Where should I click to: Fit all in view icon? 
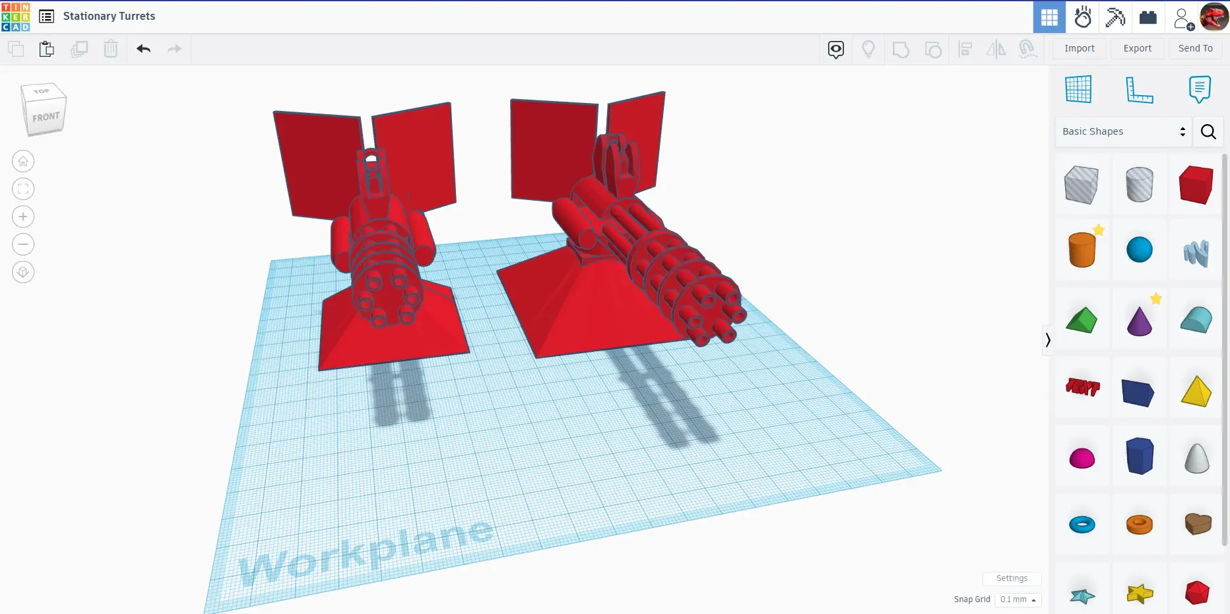pyautogui.click(x=23, y=189)
